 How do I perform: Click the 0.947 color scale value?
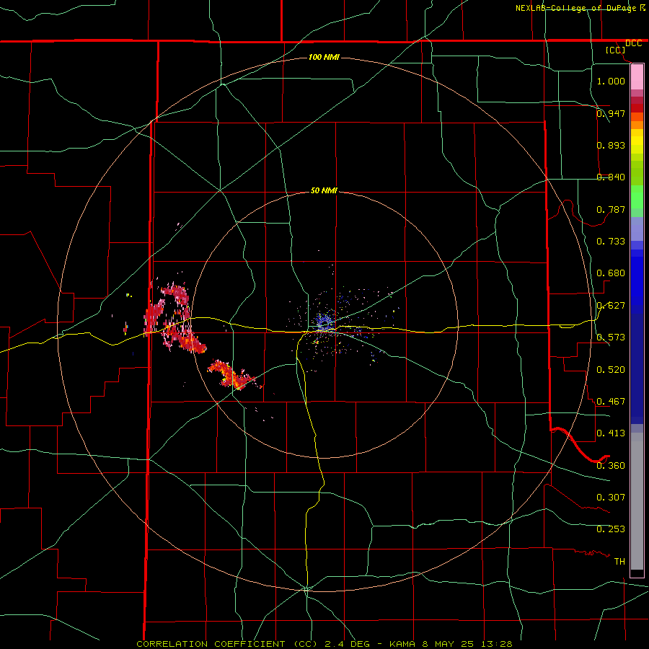[x=611, y=113]
